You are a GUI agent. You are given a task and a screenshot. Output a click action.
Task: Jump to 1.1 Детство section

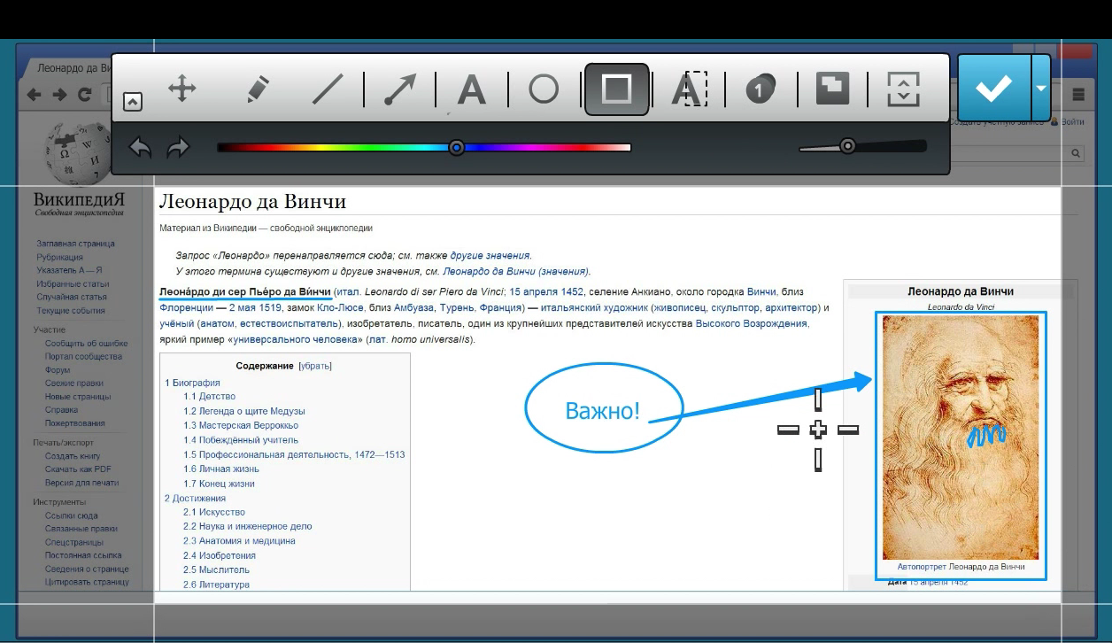pyautogui.click(x=209, y=397)
